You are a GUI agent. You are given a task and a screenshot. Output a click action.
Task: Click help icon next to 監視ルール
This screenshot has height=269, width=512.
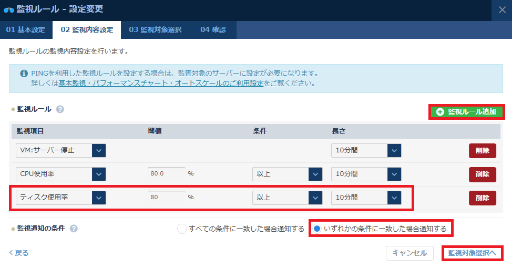[x=60, y=109]
